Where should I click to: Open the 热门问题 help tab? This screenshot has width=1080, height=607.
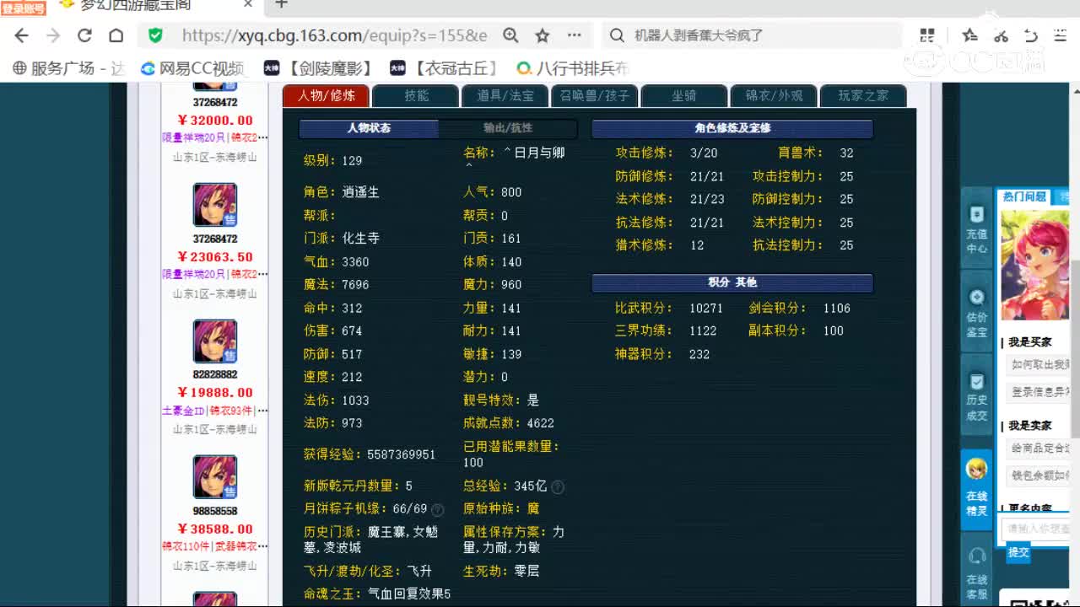point(1024,196)
